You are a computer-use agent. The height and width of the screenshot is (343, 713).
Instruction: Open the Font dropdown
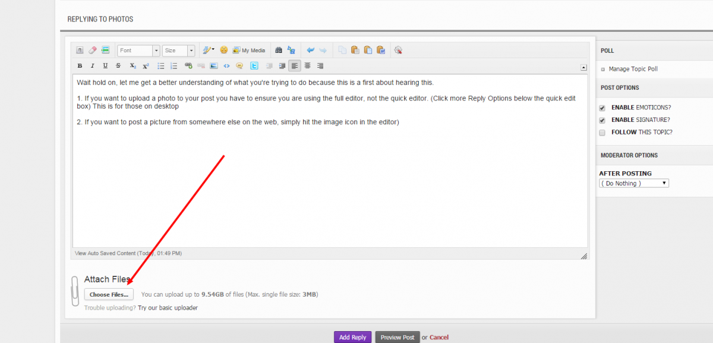click(x=138, y=51)
